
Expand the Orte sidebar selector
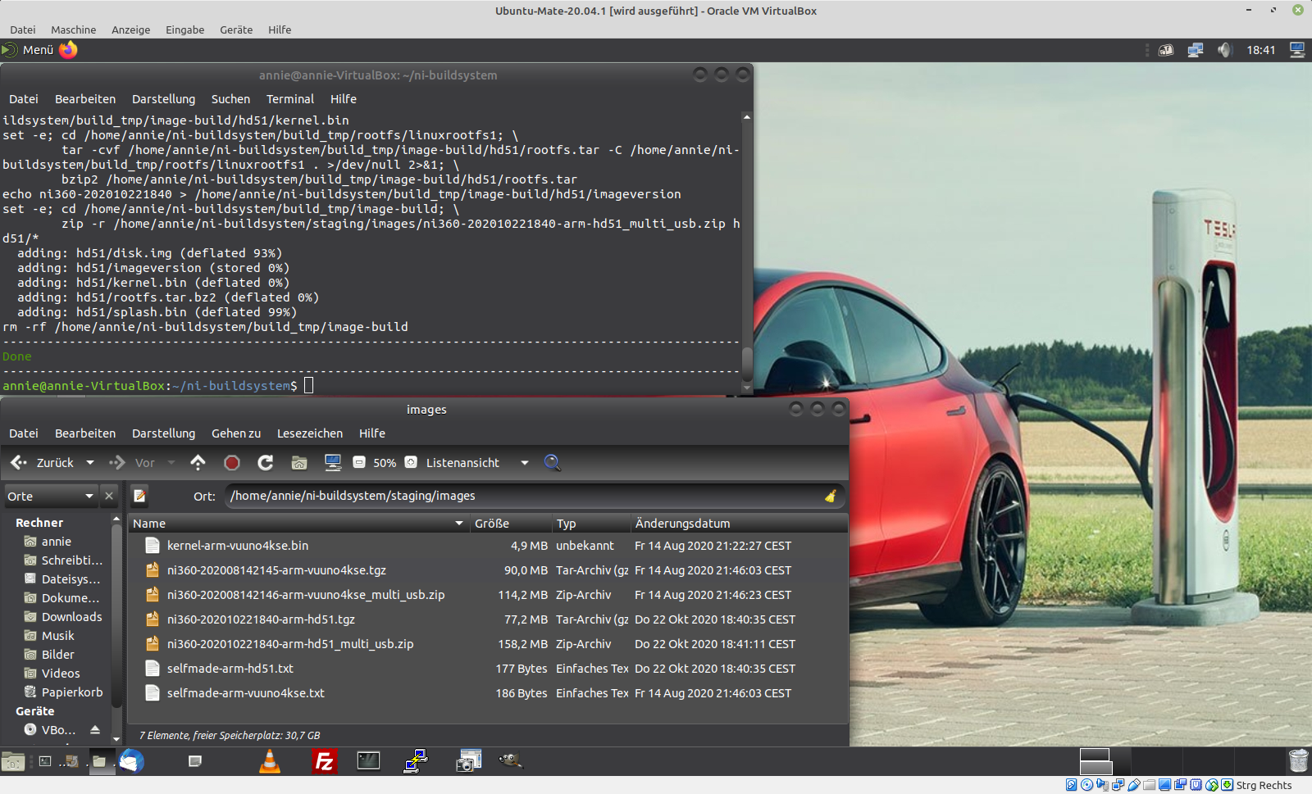coord(89,496)
